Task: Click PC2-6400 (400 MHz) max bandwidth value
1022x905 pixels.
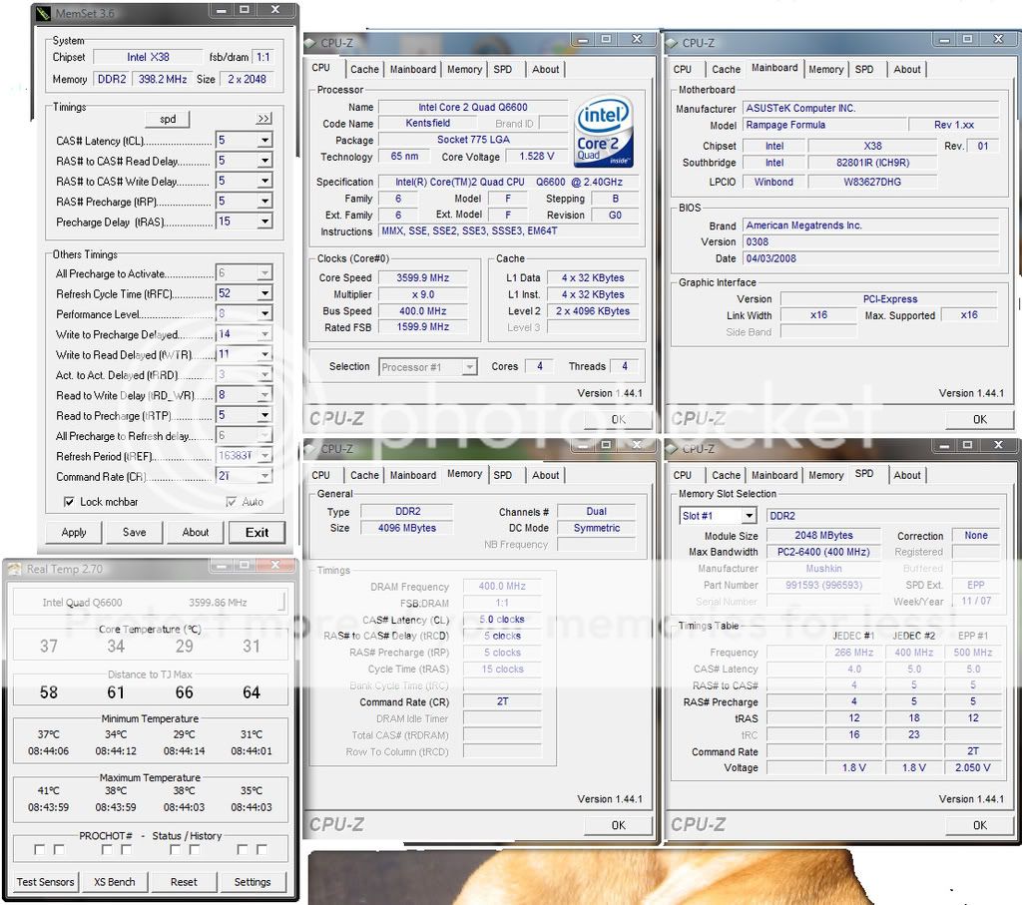Action: pyautogui.click(x=823, y=552)
